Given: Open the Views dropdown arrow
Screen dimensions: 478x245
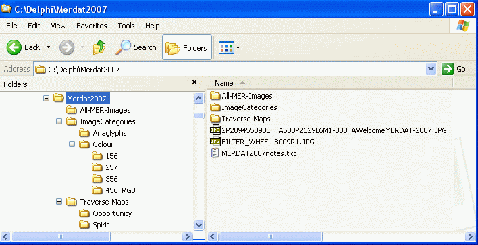Looking at the screenshot, I should point(238,47).
